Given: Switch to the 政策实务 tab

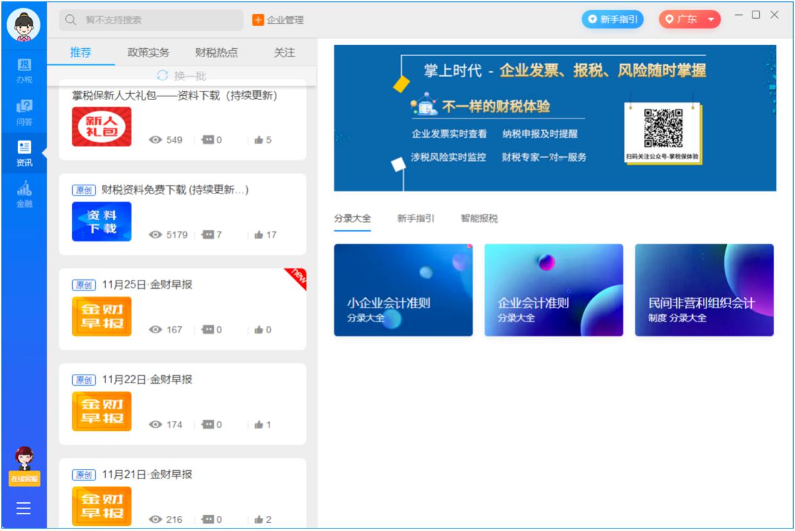Looking at the screenshot, I should [149, 53].
